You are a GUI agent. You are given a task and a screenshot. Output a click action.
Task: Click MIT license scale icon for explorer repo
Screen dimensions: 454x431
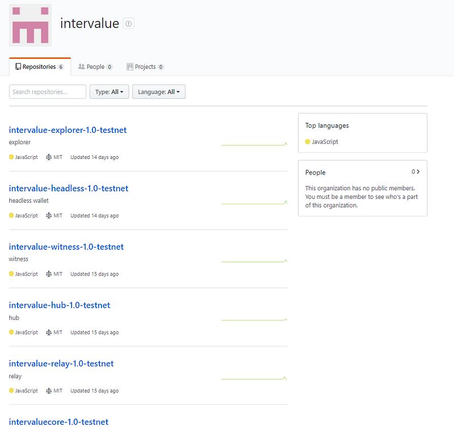click(49, 157)
